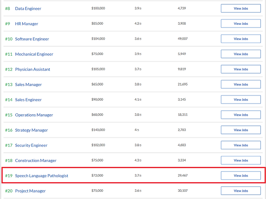Screen dimensions: 266x199
Task: Open the Operations Manager link
Action: [x=34, y=115]
